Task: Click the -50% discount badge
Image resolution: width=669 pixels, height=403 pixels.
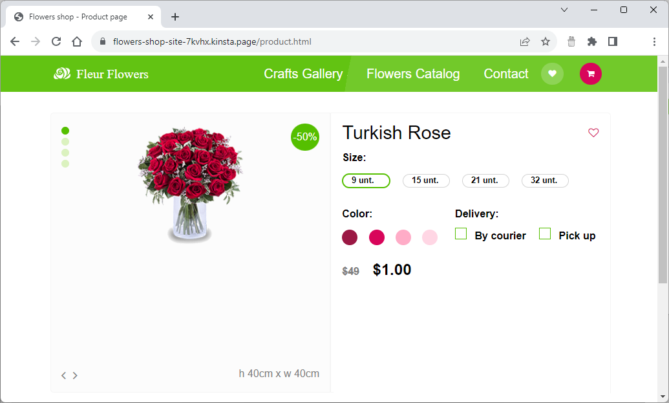Action: coord(304,137)
